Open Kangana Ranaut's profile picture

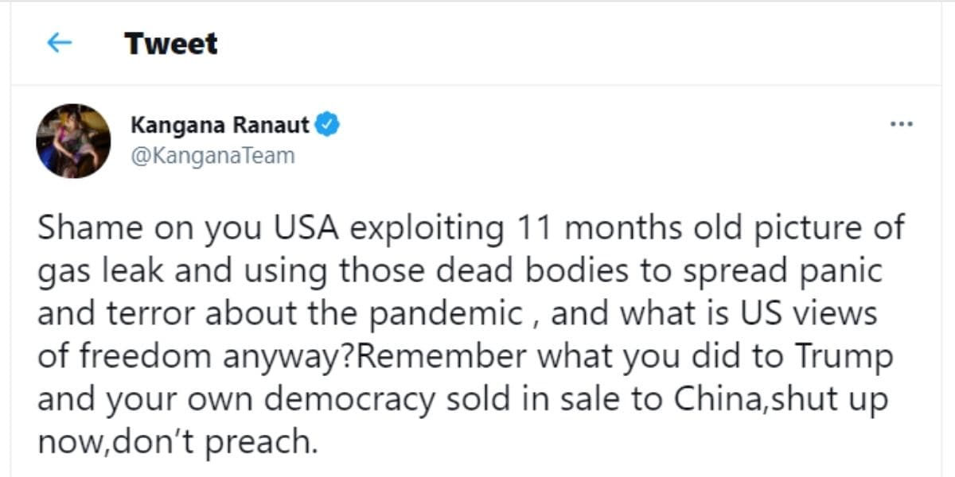pyautogui.click(x=73, y=141)
